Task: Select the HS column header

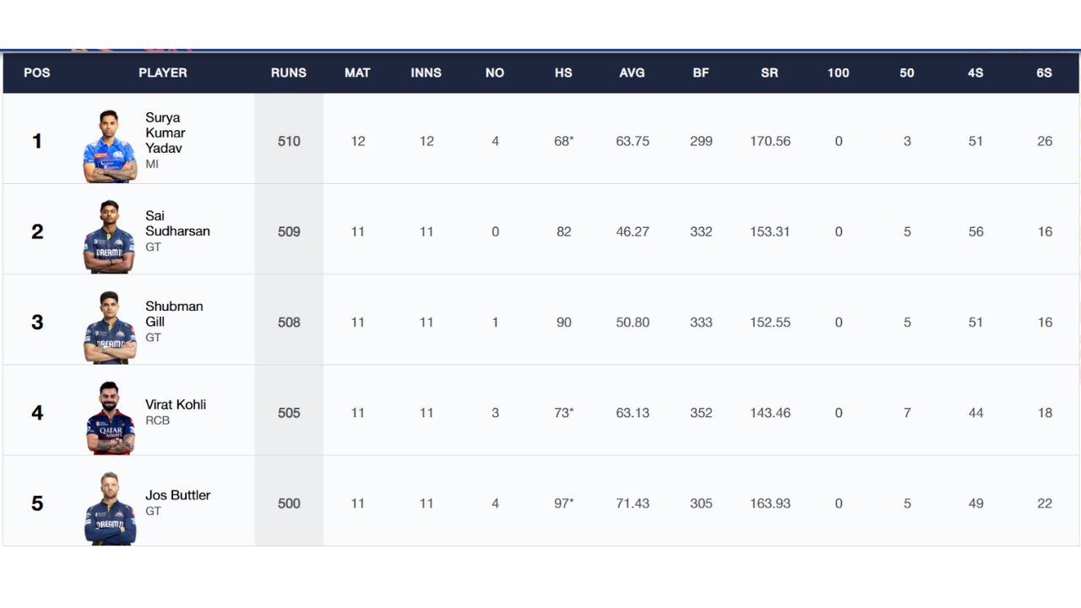Action: coord(563,73)
